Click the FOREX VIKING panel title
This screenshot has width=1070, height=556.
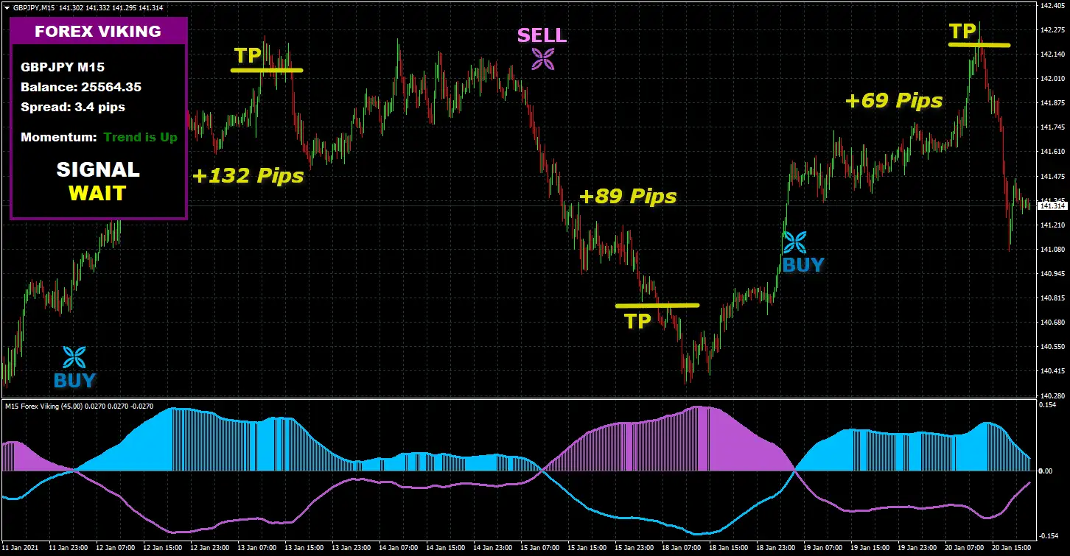tap(98, 31)
